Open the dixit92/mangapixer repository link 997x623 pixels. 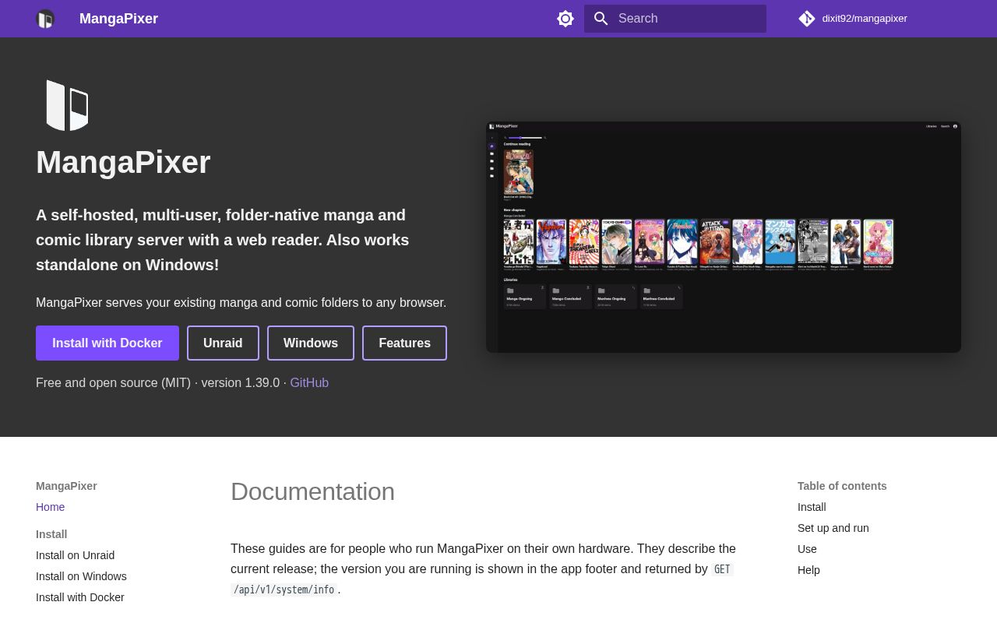pyautogui.click(x=852, y=19)
